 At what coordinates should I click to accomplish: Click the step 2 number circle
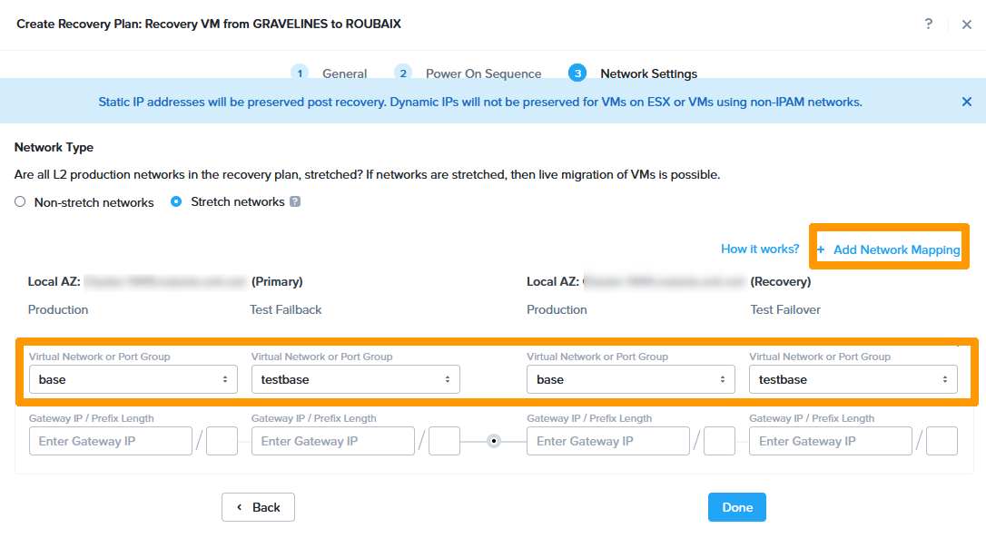point(403,73)
